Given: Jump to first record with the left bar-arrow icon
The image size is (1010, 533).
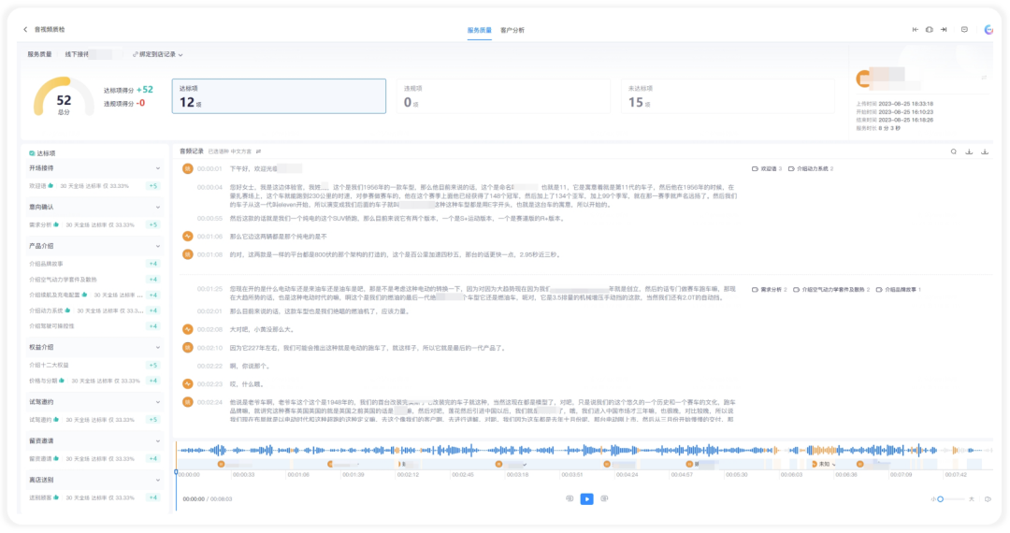Looking at the screenshot, I should [915, 30].
